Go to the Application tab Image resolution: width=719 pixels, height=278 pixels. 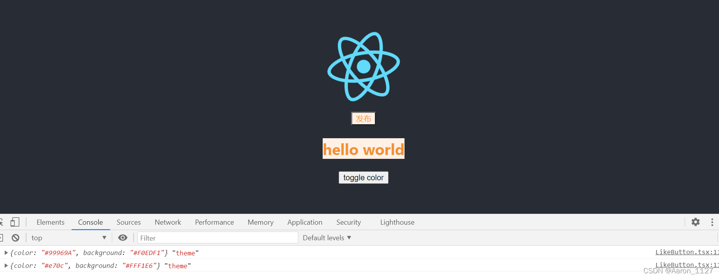[305, 222]
